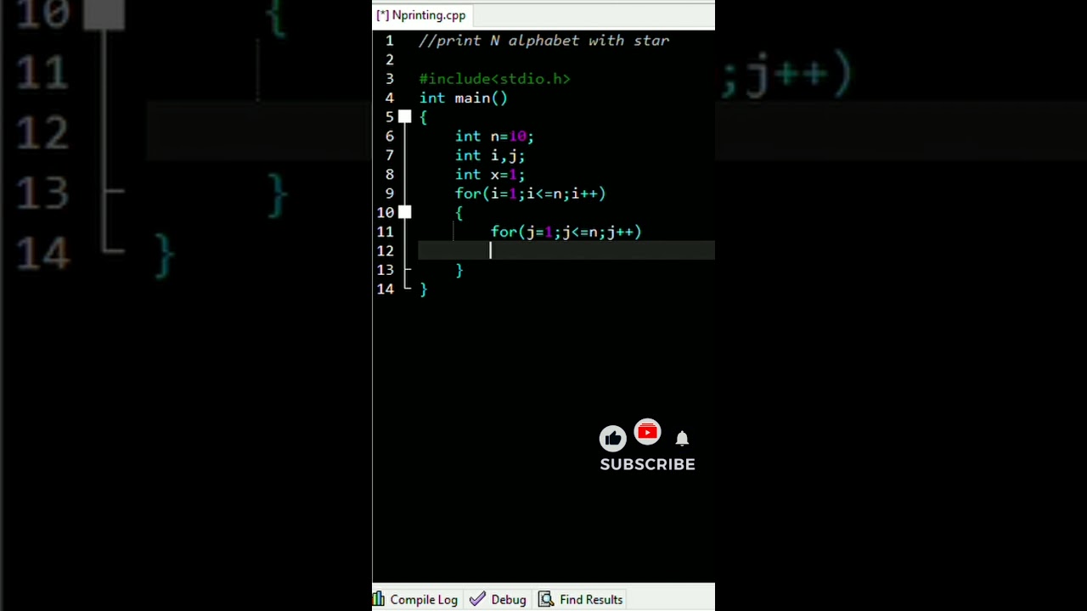Screen dimensions: 1087x611
Task: Click the comment text on line 1
Action: tap(544, 41)
